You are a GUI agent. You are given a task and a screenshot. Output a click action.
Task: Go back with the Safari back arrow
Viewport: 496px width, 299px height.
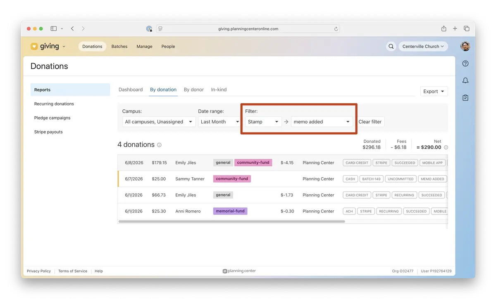click(72, 28)
